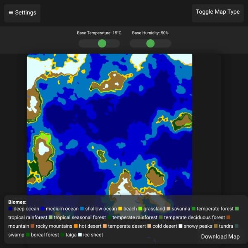Viewport: 248px width, 248px height.
Task: Click the taiga legend swatch
Action: 62,235
